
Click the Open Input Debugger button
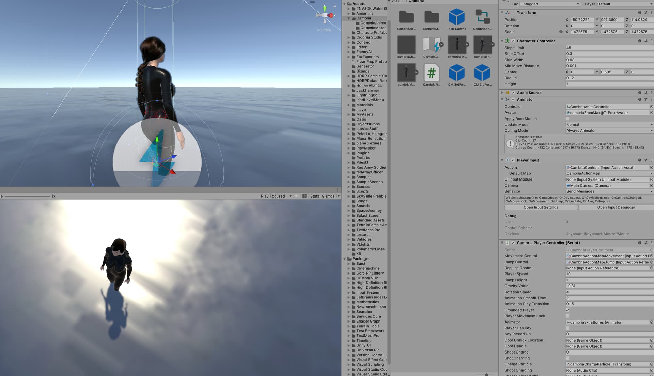click(616, 208)
